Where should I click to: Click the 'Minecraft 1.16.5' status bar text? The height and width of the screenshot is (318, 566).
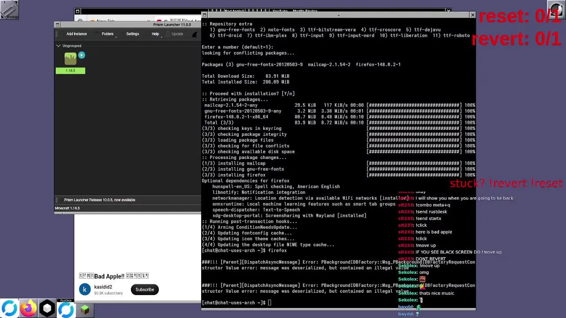(67, 208)
